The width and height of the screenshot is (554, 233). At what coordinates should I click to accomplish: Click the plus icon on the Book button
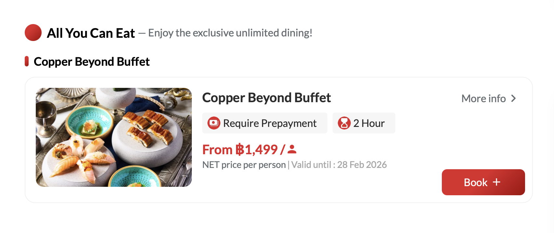tap(496, 182)
